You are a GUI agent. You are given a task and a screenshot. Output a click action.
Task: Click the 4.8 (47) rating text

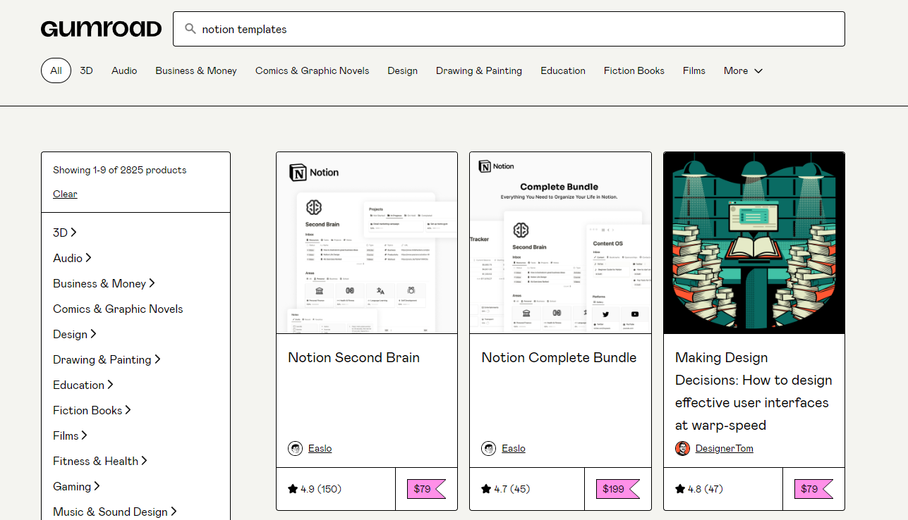coord(706,489)
